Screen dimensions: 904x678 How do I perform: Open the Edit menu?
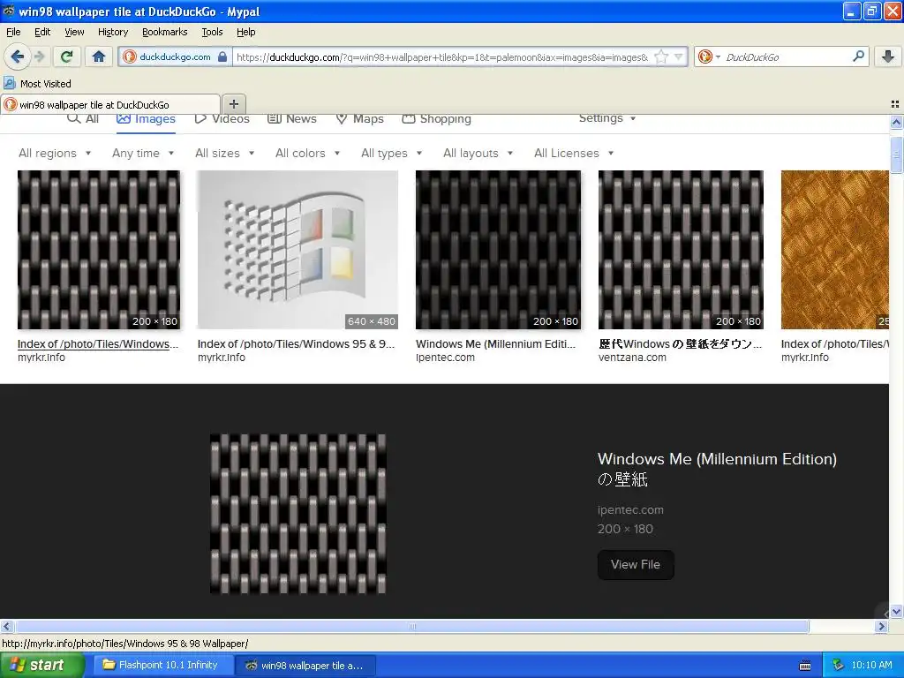[x=42, y=32]
